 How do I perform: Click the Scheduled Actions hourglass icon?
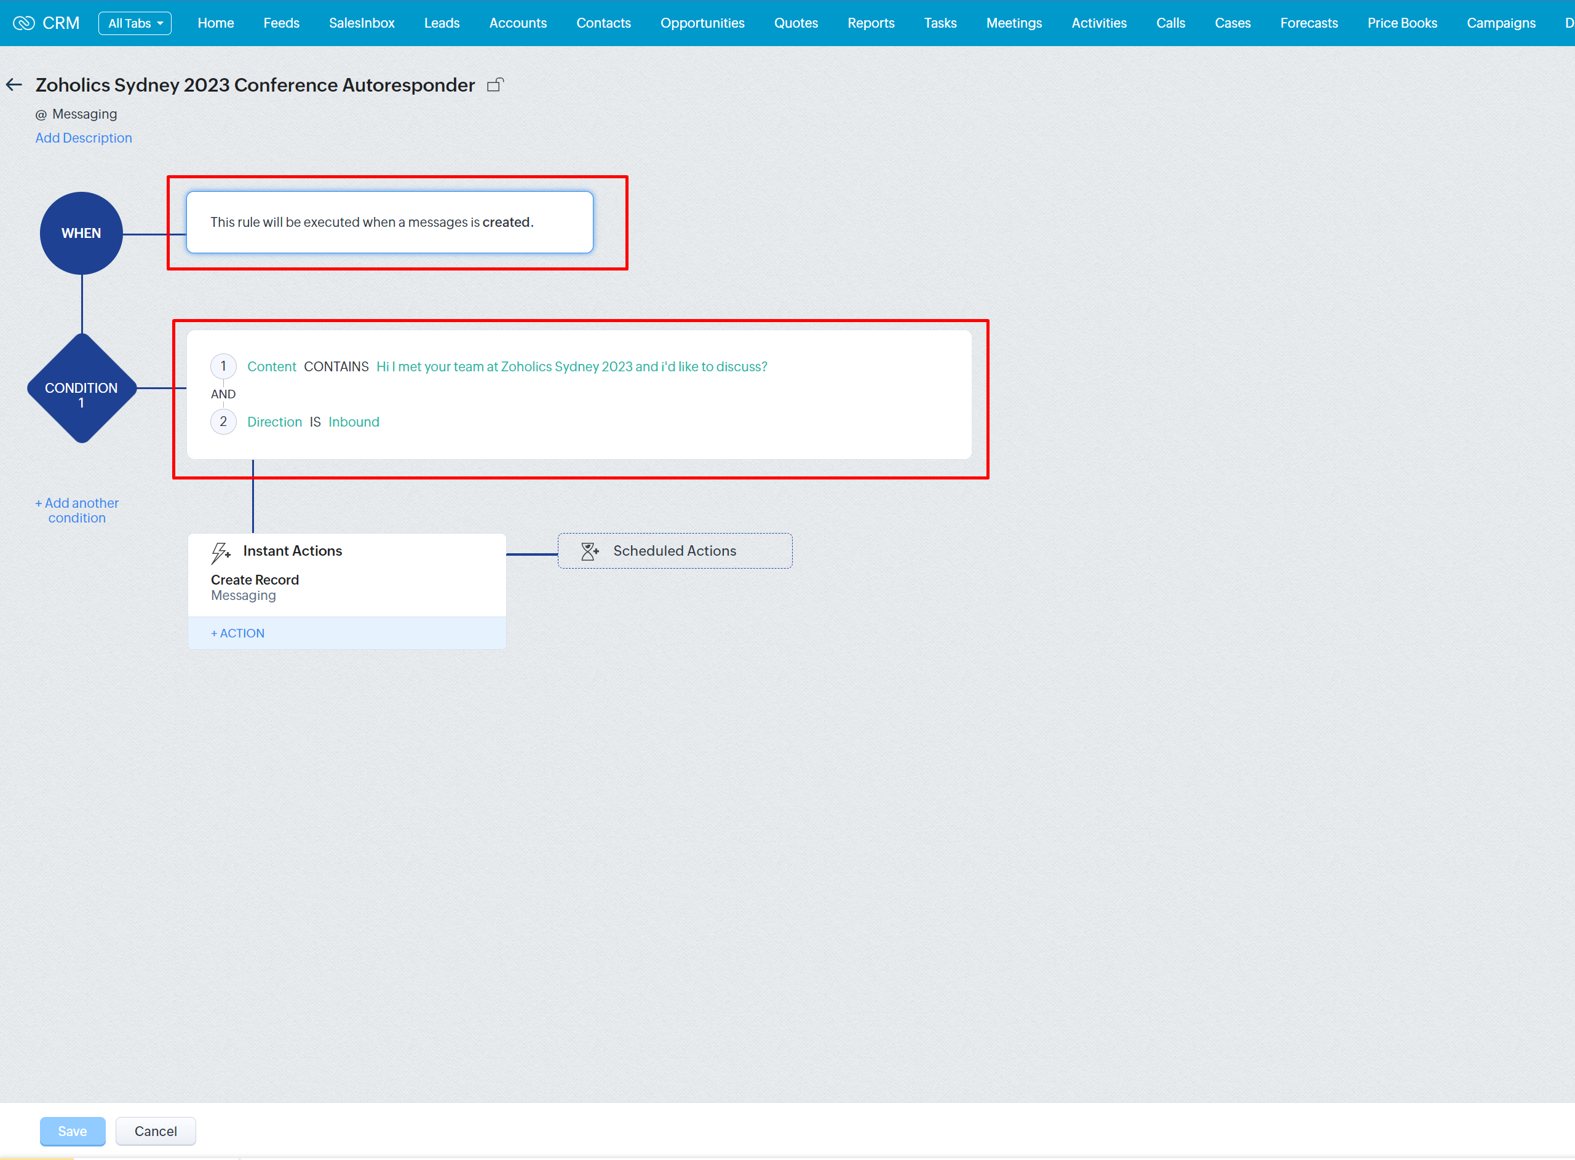(589, 551)
